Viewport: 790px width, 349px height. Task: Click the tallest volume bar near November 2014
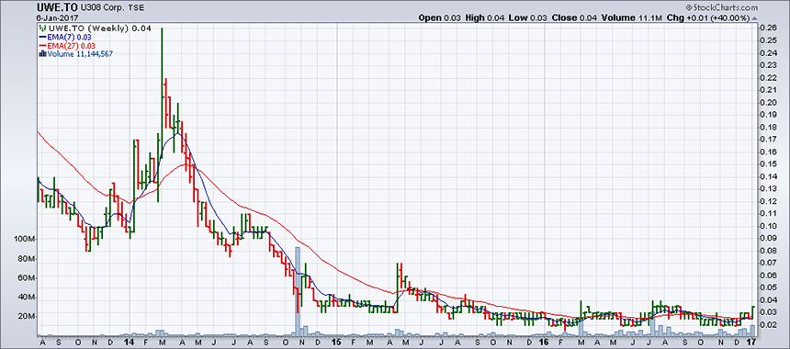[x=298, y=291]
